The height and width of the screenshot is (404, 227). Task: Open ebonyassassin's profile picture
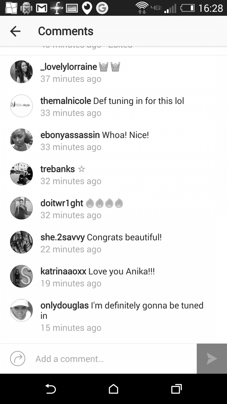(21, 140)
